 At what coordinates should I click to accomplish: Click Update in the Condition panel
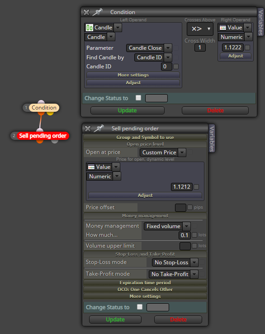(x=127, y=110)
